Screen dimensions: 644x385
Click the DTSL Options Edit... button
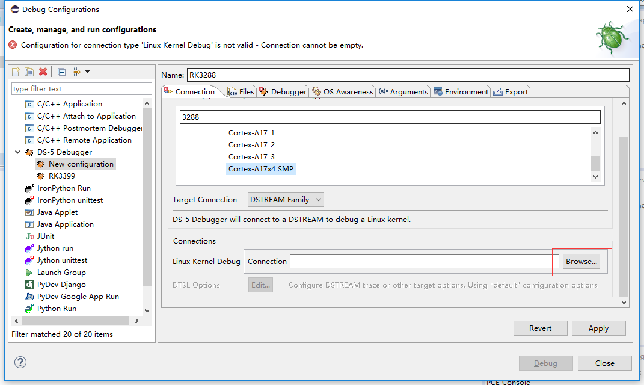(260, 285)
